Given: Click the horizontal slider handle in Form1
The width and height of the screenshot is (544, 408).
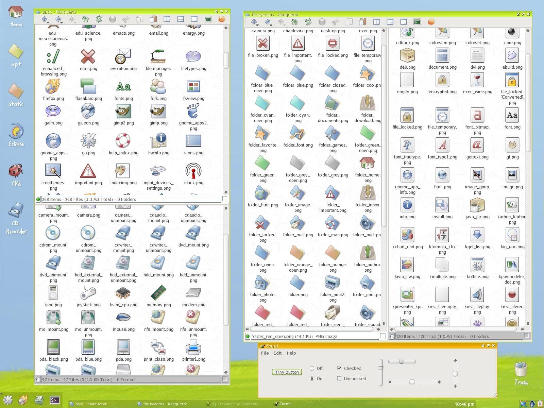Looking at the screenshot, I should pos(402,361).
